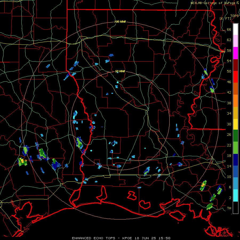Click the 'NEXLAB-College of DuPage' credit text
Viewport: 240px width, 240px height.
pos(213,3)
